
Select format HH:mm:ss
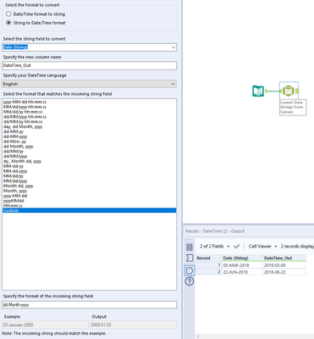click(89, 206)
